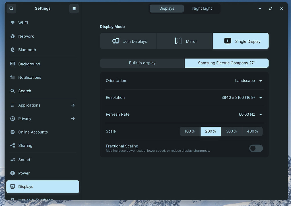Enable Fractional Scaling
Image resolution: width=291 pixels, height=206 pixels.
pos(255,148)
